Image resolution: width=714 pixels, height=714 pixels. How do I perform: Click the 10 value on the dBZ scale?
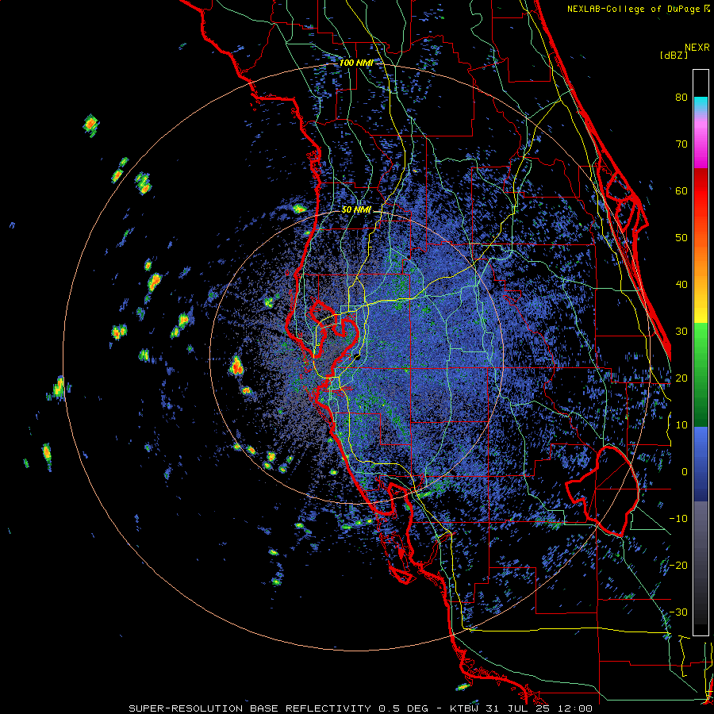coord(681,425)
